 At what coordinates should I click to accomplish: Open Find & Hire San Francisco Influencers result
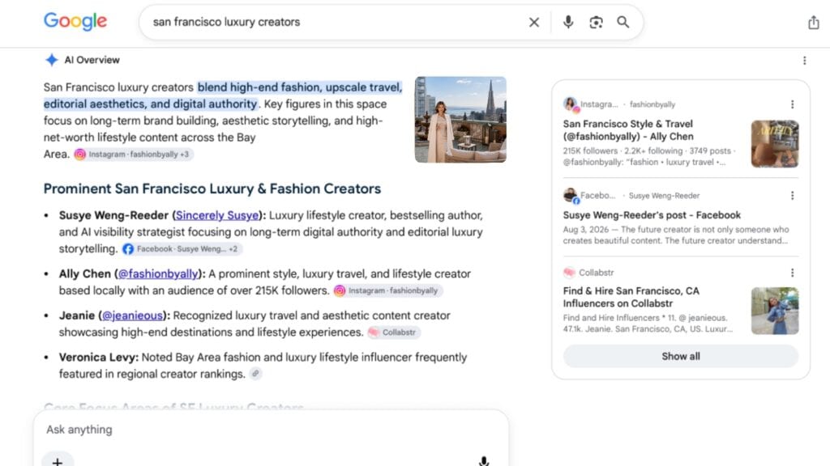[631, 297]
